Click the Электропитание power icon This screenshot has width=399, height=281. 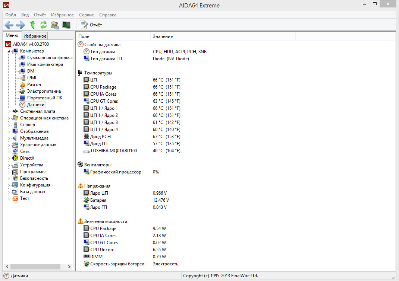(x=23, y=91)
